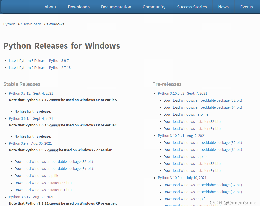This screenshot has height=208, width=260.
Task: Click note about Python 3.6.15 and Windows XP
Action: point(63,125)
